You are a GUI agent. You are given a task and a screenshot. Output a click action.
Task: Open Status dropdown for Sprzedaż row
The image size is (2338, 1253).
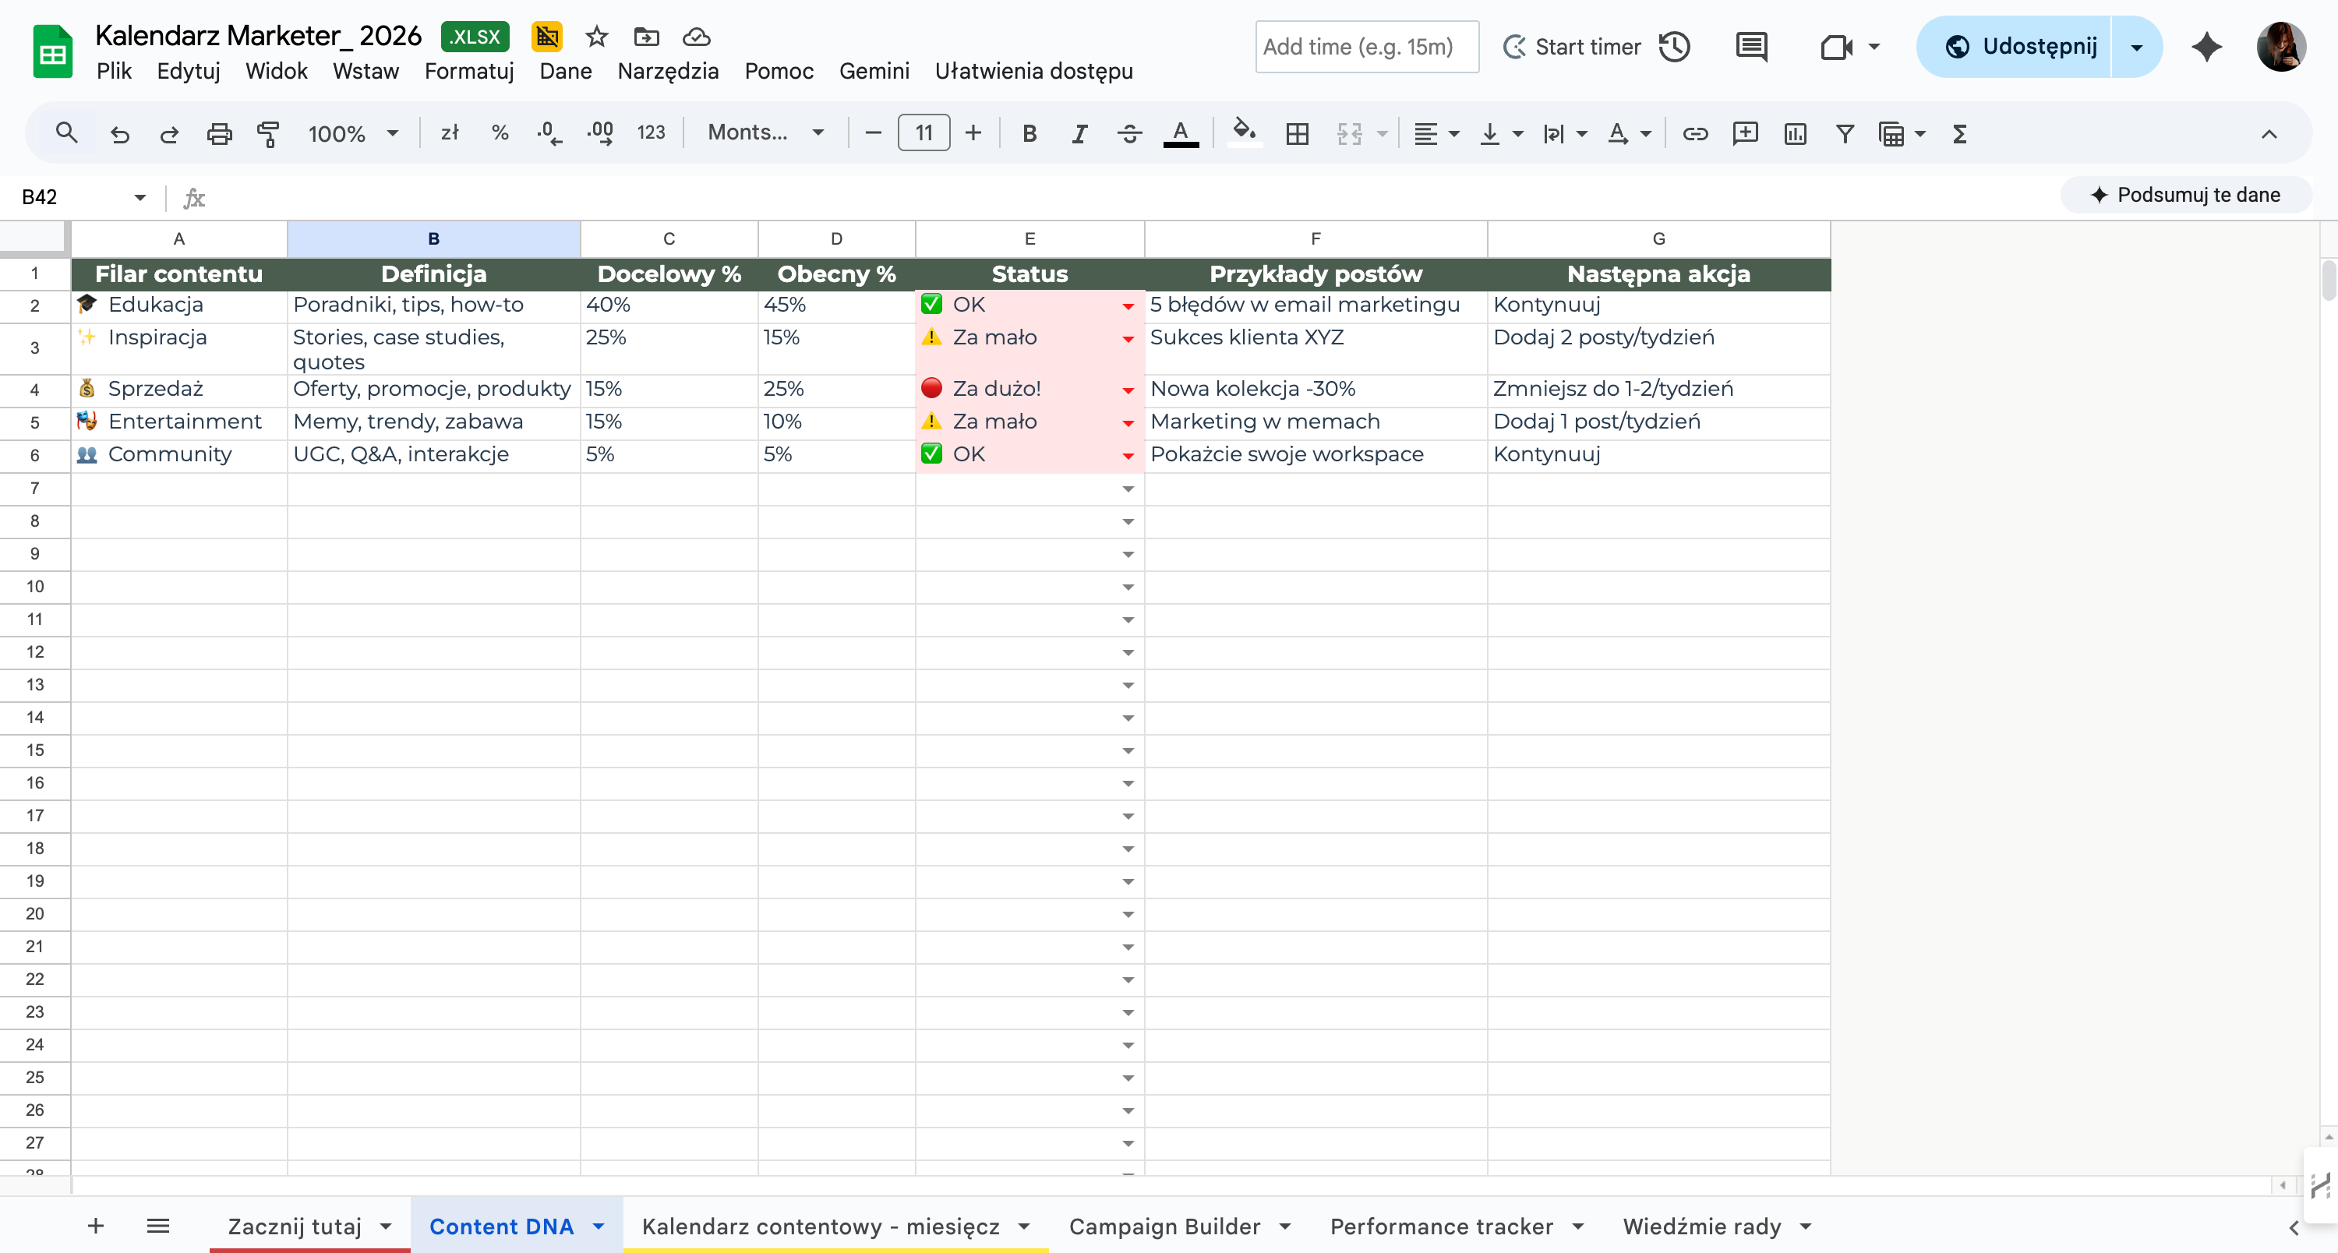1128,390
